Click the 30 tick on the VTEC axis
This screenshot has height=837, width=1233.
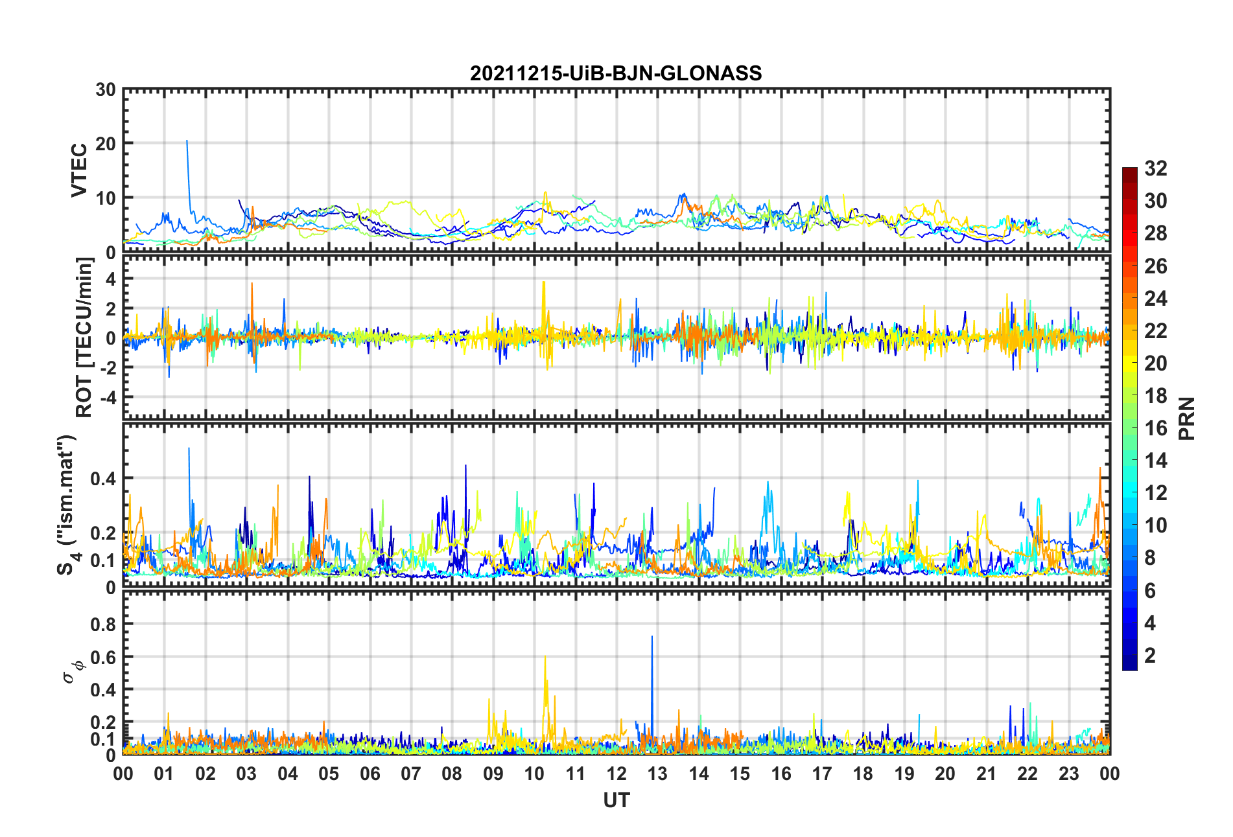[106, 89]
